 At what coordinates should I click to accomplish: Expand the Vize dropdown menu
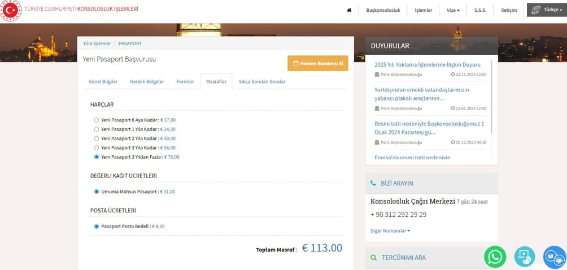point(453,10)
